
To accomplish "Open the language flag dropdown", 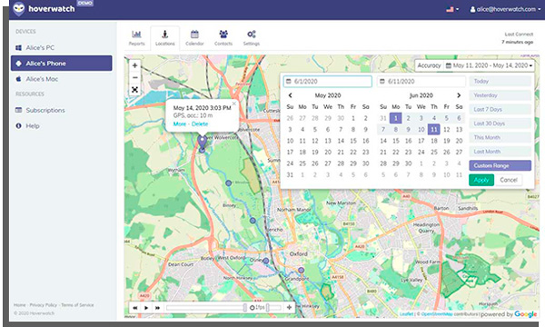I will click(452, 9).
